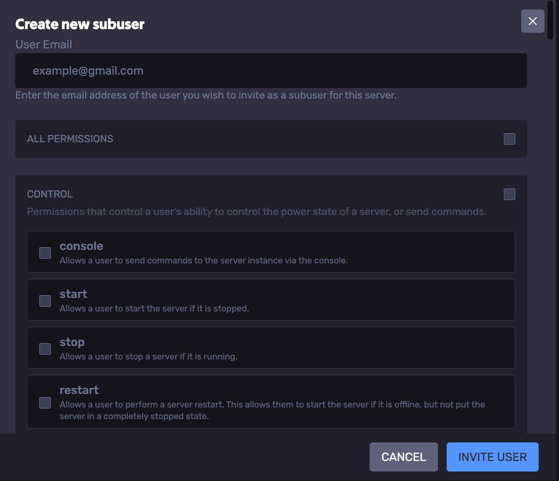
Task: Click the Create new subuser heading
Action: tap(80, 24)
